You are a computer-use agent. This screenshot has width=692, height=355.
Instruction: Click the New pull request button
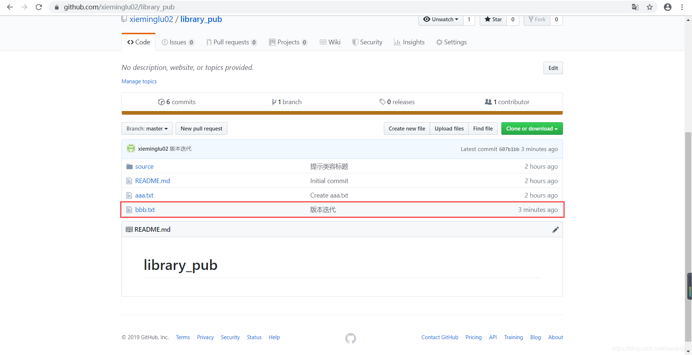click(x=201, y=129)
